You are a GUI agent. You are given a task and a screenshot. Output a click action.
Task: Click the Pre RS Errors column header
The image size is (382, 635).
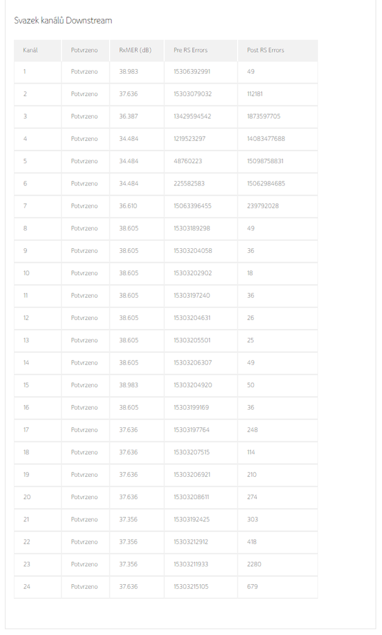190,50
